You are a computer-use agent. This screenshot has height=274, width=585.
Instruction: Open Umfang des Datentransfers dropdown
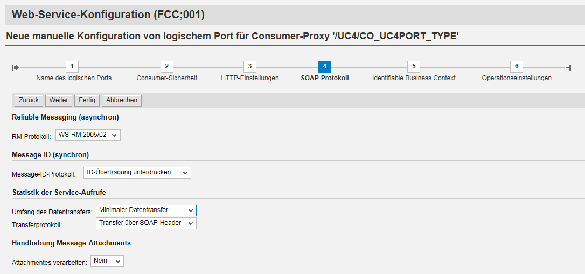[x=146, y=210]
